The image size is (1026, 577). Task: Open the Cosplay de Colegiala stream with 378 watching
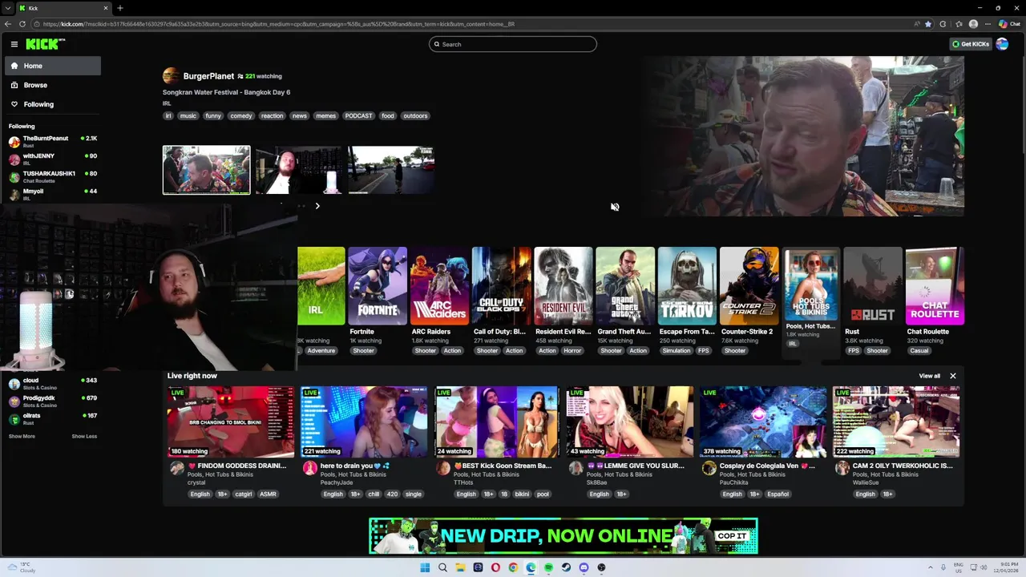(763, 422)
